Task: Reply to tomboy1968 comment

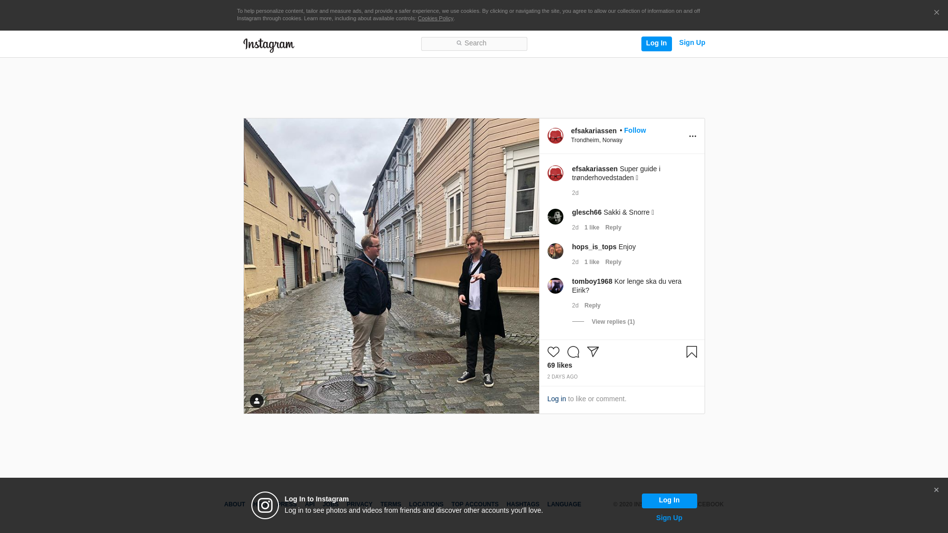Action: tap(592, 305)
